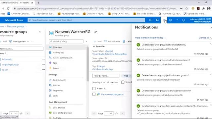Viewport: 212px width, 119px height.
Task: Click the Adobe Acrobat extension icon
Action: (198, 9)
